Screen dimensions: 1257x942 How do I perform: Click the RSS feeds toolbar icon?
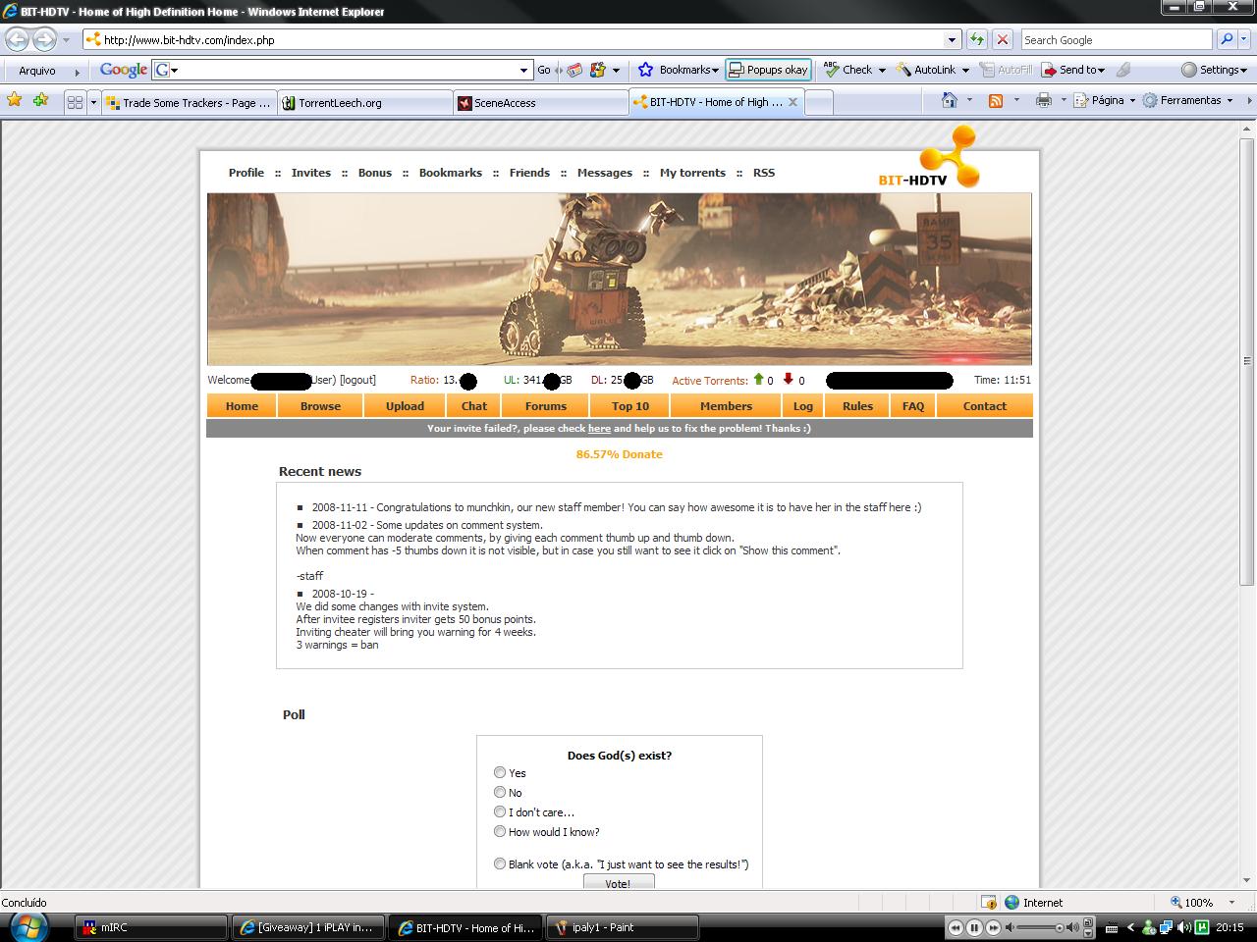[x=995, y=100]
